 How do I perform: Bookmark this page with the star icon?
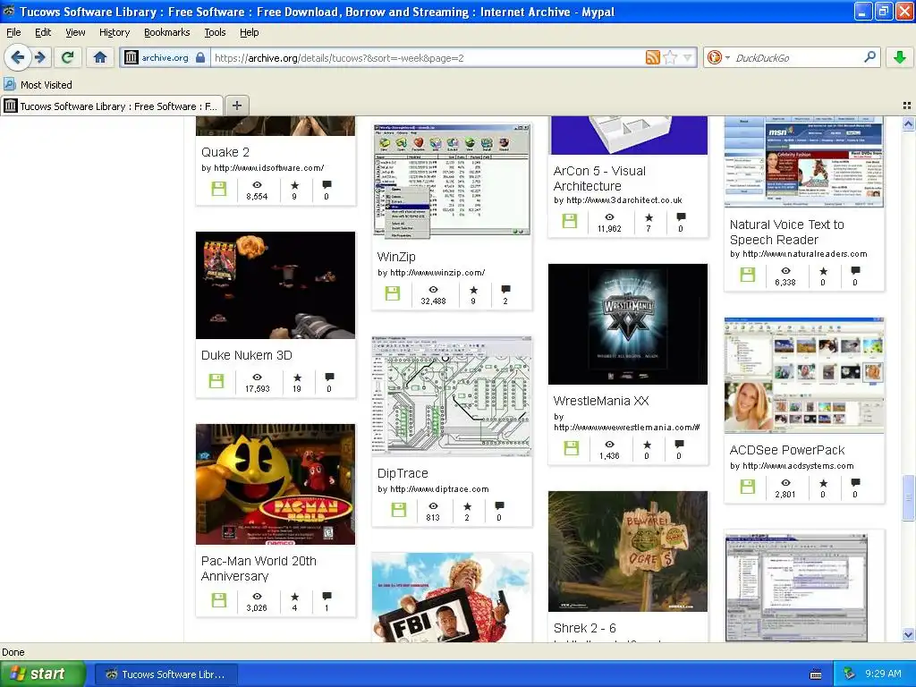coord(670,57)
